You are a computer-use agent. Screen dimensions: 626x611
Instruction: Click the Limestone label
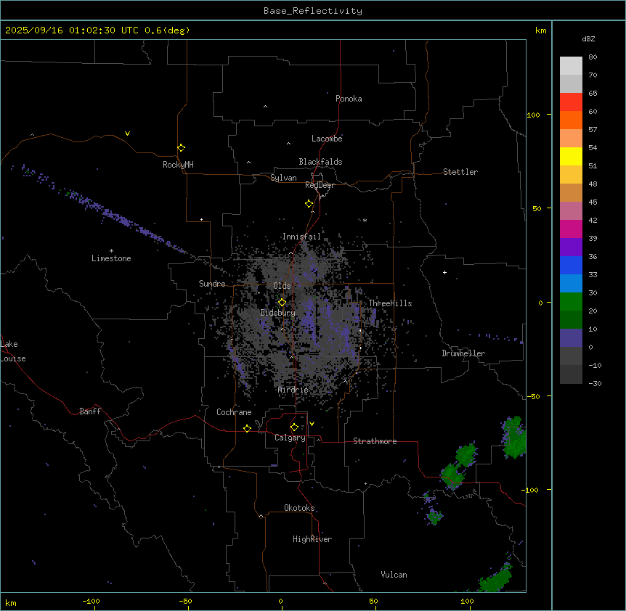111,258
